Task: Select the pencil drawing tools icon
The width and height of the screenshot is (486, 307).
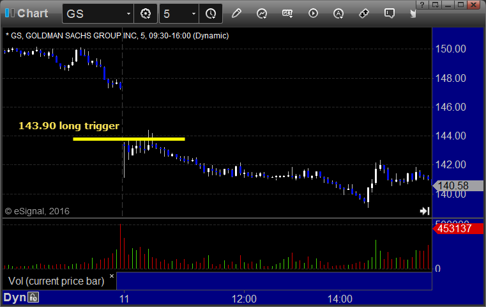Action: click(x=236, y=13)
